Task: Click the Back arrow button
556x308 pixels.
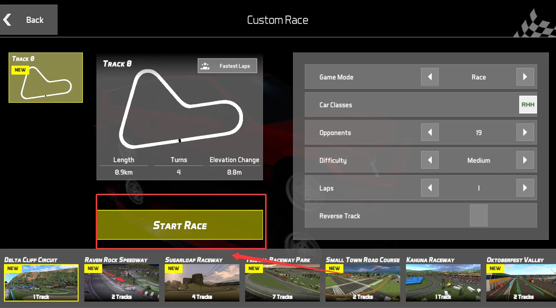Action: coord(28,20)
